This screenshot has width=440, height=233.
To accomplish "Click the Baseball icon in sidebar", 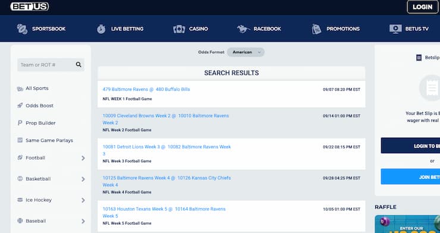I will coord(20,221).
